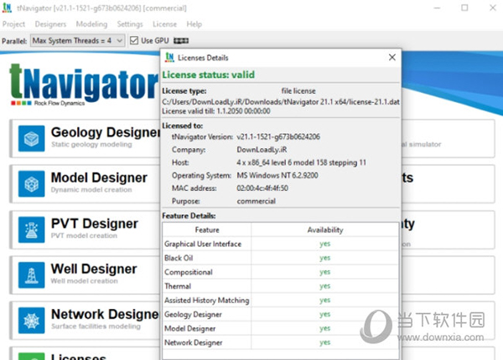Open the License menu

164,24
